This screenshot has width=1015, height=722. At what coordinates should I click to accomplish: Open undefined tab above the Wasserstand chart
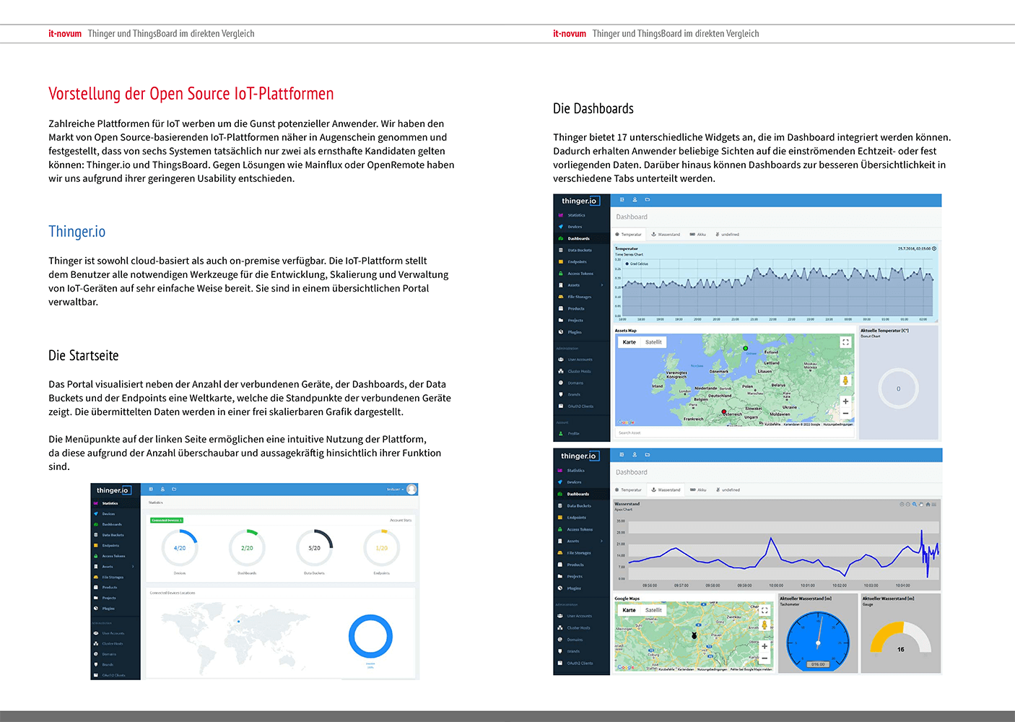point(728,490)
